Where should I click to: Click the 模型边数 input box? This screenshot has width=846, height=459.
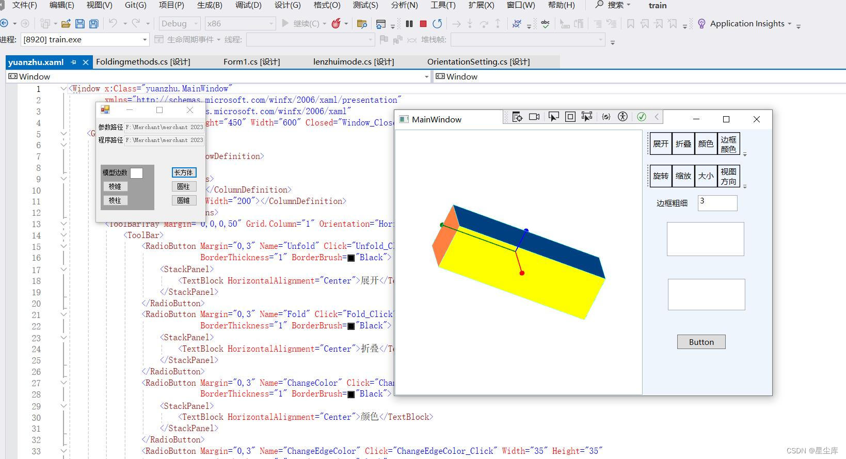pyautogui.click(x=137, y=173)
